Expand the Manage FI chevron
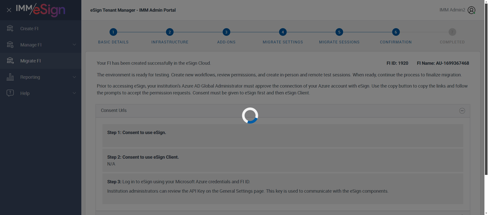Image resolution: width=488 pixels, height=215 pixels. pos(74,45)
